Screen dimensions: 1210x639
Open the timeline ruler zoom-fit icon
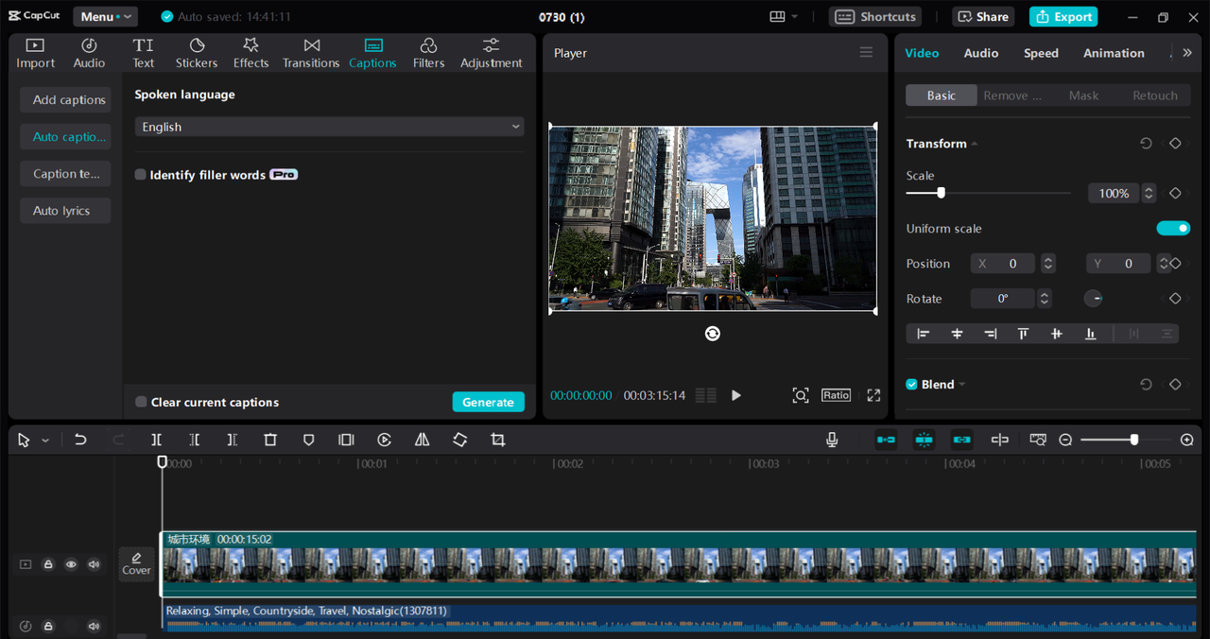pyautogui.click(x=1038, y=440)
